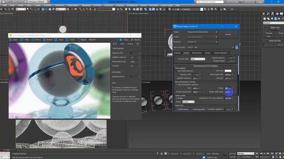The height and width of the screenshot is (159, 284).
Task: Open Graph Editors menu
Action: [x=73, y=5]
